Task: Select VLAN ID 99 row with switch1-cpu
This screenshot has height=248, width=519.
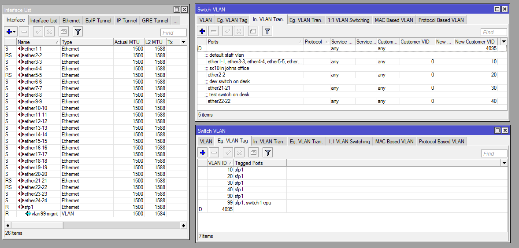Action: coord(352,202)
